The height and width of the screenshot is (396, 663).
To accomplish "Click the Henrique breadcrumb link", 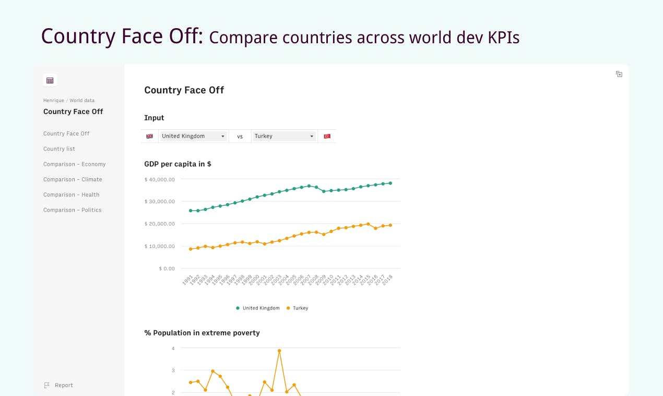I will pyautogui.click(x=54, y=101).
